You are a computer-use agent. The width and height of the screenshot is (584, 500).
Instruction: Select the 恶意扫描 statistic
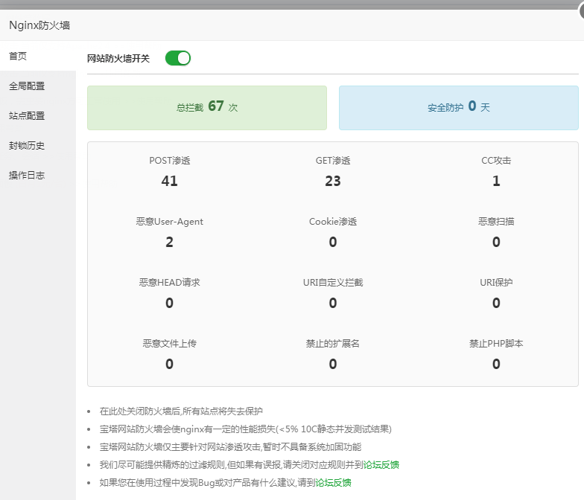click(x=496, y=232)
